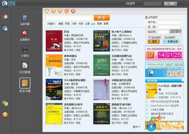
Task: Open the 商事仲裁法 title link
Action: 70,56
